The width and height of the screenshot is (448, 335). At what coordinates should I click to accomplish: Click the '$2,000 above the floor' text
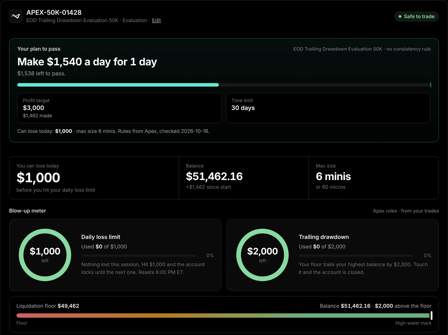pos(403,306)
